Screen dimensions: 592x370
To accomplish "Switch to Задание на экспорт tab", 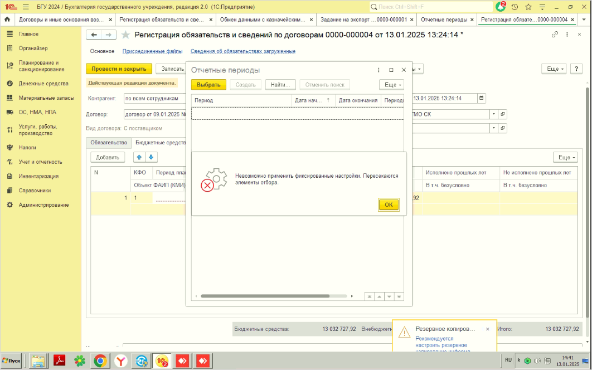I will click(x=363, y=20).
